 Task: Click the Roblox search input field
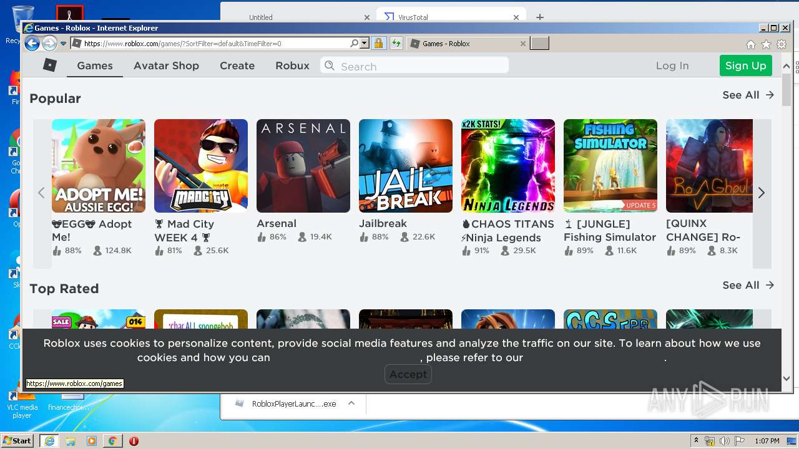point(414,65)
